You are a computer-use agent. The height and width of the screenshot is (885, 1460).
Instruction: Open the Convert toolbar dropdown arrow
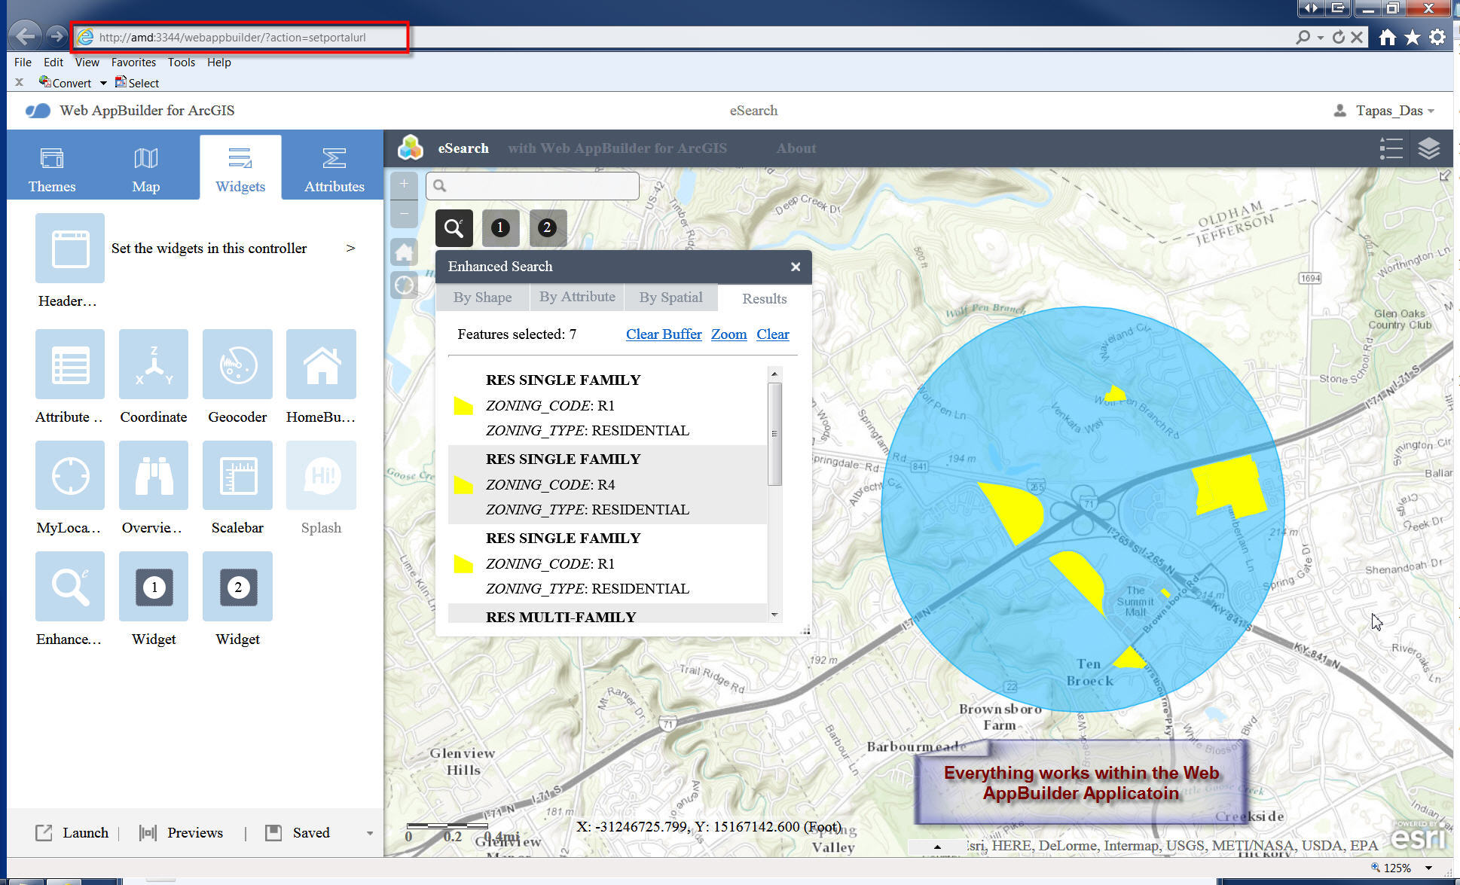(x=103, y=83)
